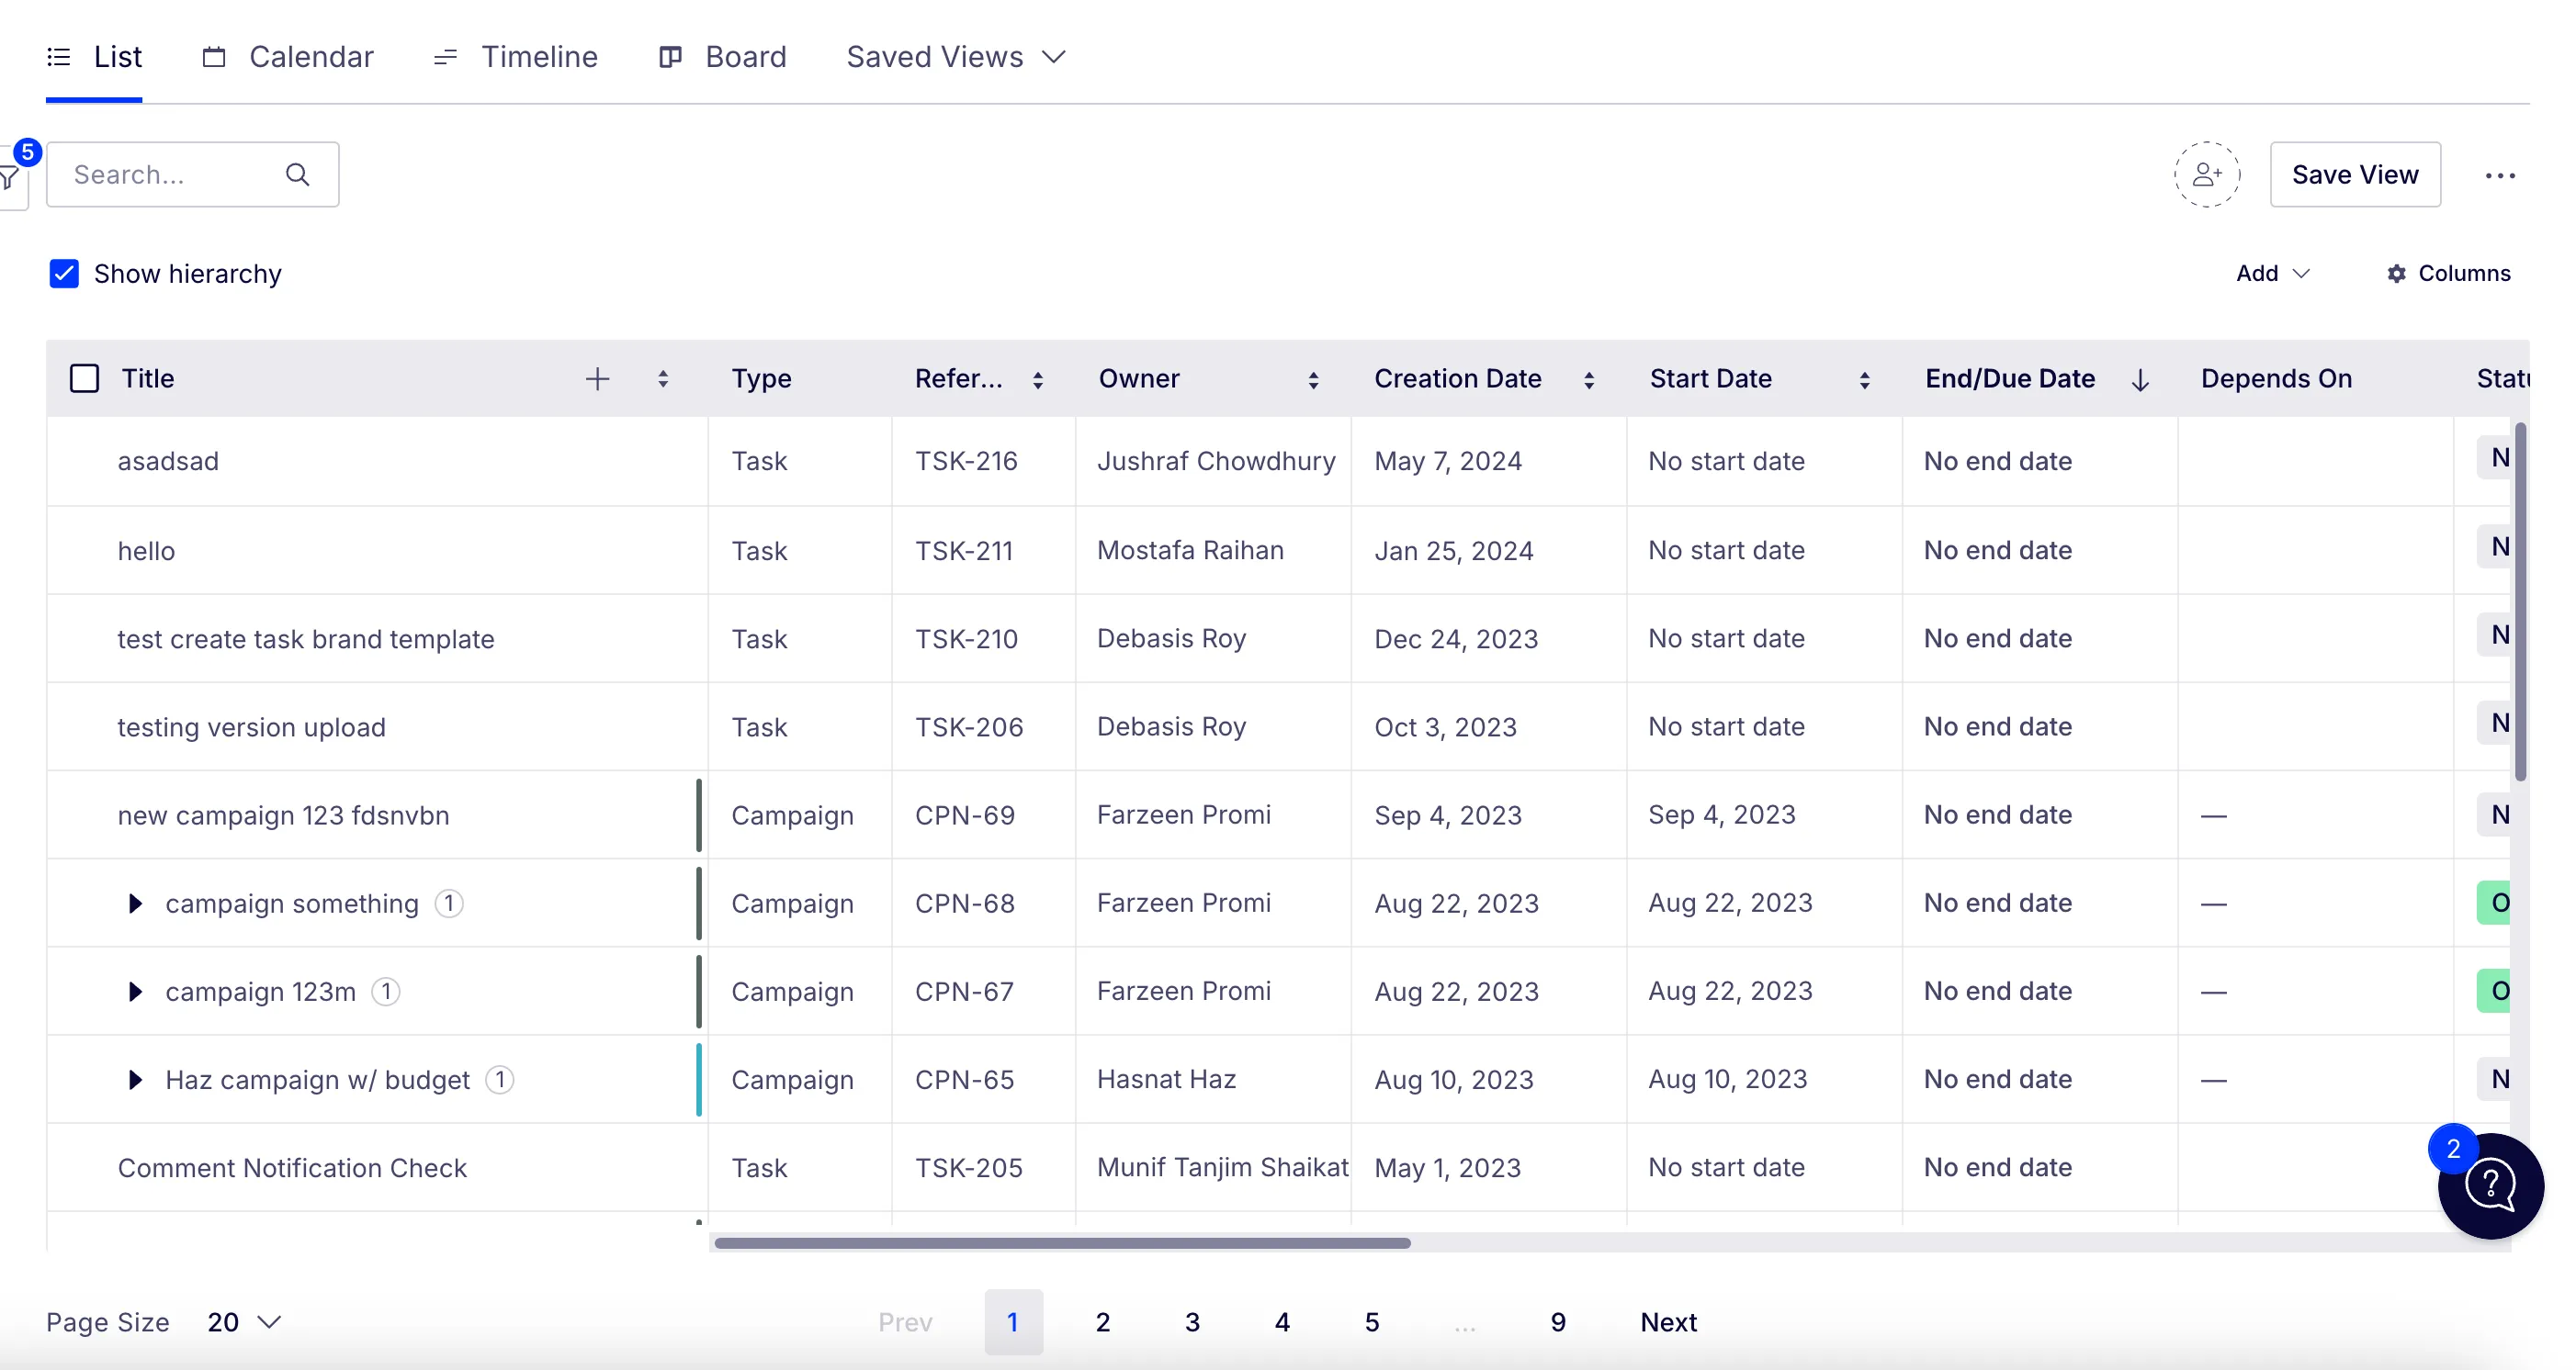Expand the campaign something row
Viewport: 2576px width, 1370px height.
tap(135, 904)
